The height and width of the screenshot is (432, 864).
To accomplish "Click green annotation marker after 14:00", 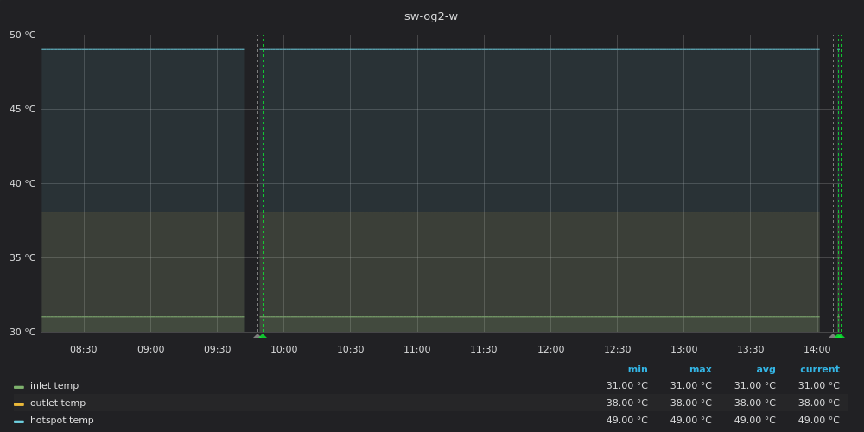I will pyautogui.click(x=839, y=335).
